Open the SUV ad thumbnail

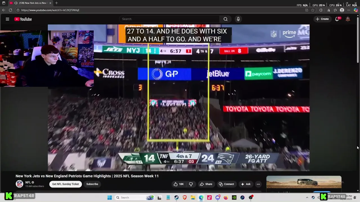[x=304, y=182]
